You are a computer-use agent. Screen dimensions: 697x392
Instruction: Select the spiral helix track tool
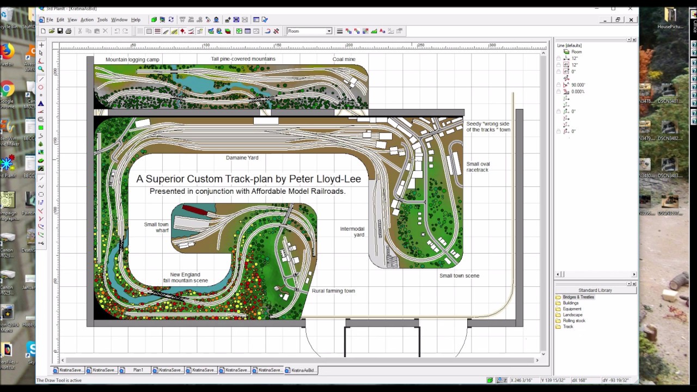(41, 119)
